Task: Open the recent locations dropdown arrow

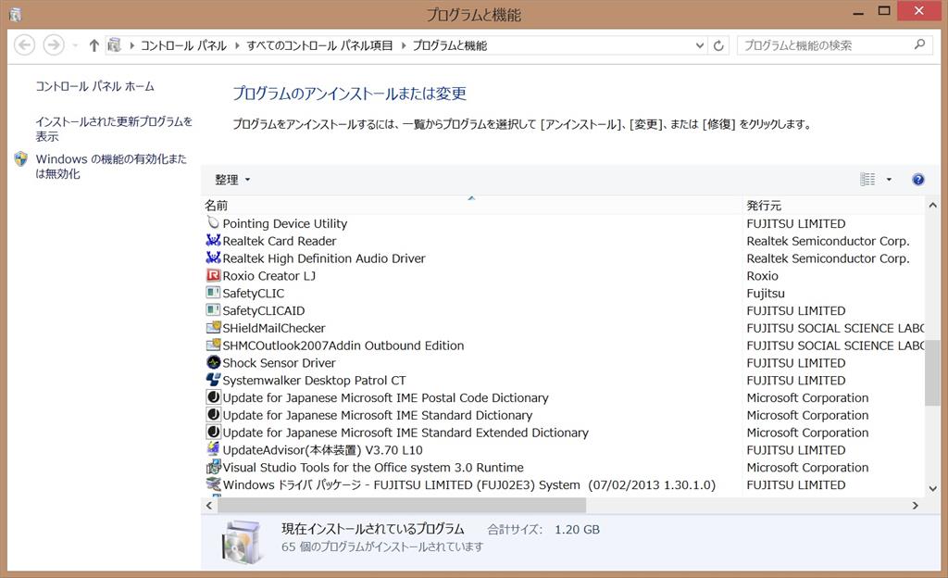Action: pos(75,45)
